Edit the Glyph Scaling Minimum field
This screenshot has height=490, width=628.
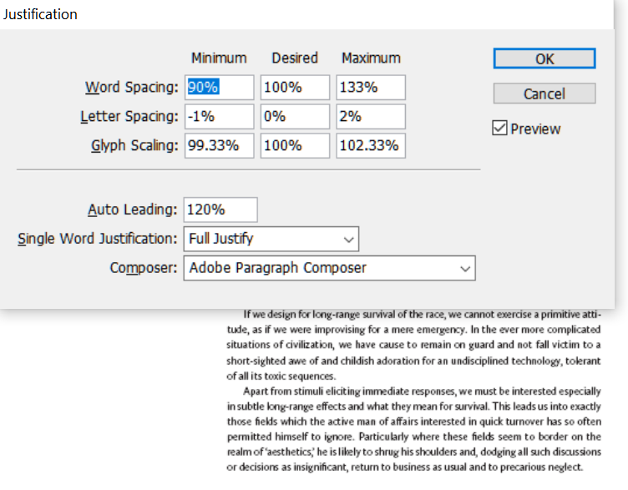219,146
